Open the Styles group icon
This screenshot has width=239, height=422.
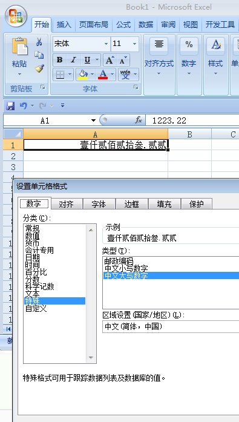pos(215,44)
